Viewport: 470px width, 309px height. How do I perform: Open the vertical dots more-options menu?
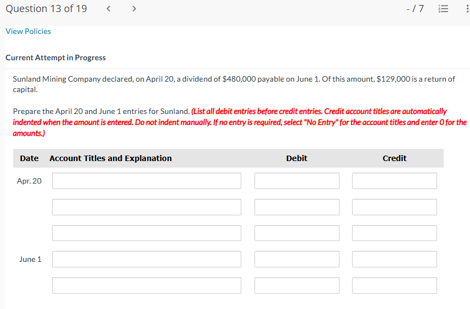click(x=467, y=9)
